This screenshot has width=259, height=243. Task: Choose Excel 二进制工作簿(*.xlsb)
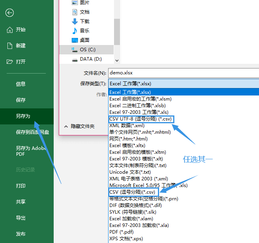click(x=138, y=105)
